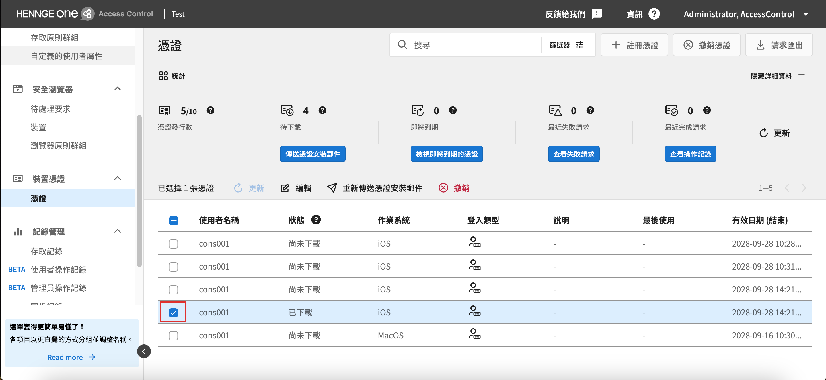Check the row expiring 2028-09-28 10:28
826x380 pixels.
coord(174,244)
